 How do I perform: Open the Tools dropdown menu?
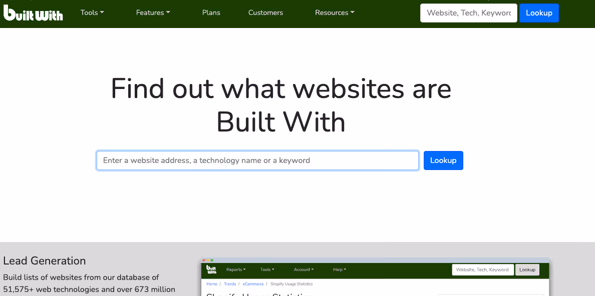pyautogui.click(x=92, y=12)
